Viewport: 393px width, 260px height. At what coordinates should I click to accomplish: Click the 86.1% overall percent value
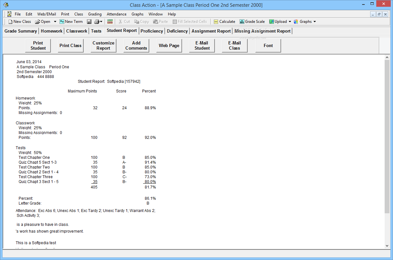coord(150,198)
